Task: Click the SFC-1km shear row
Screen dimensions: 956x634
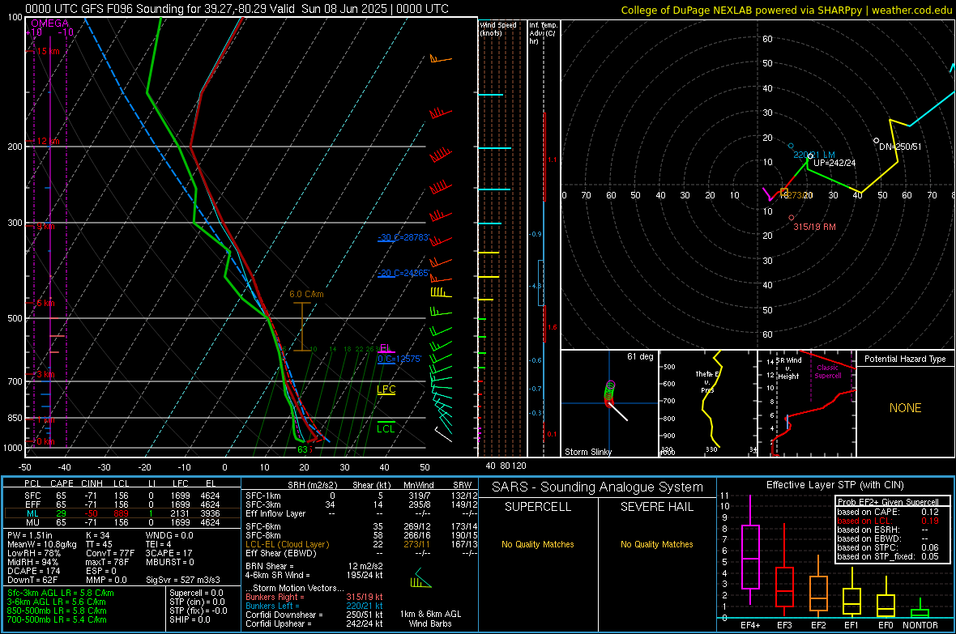Action: pyautogui.click(x=361, y=496)
